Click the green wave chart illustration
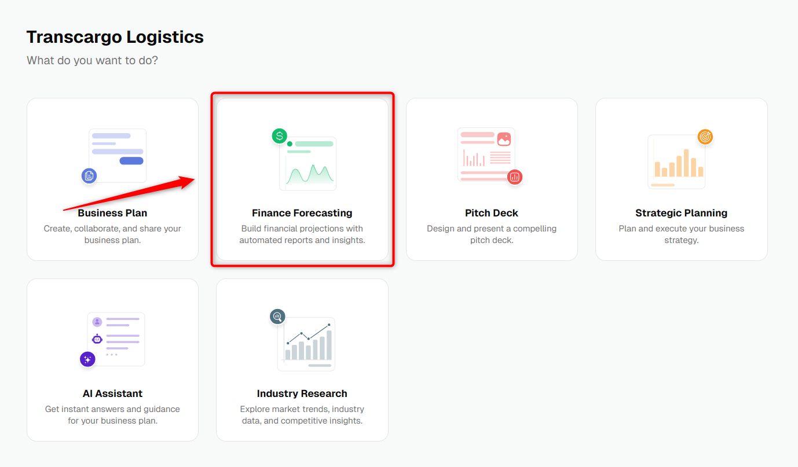 pyautogui.click(x=308, y=164)
